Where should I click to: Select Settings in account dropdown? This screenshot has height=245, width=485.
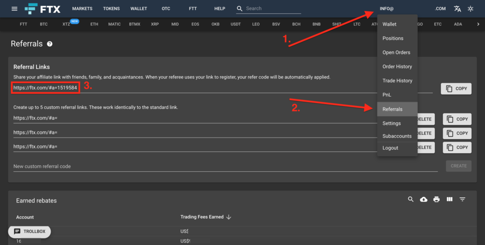tap(397, 123)
